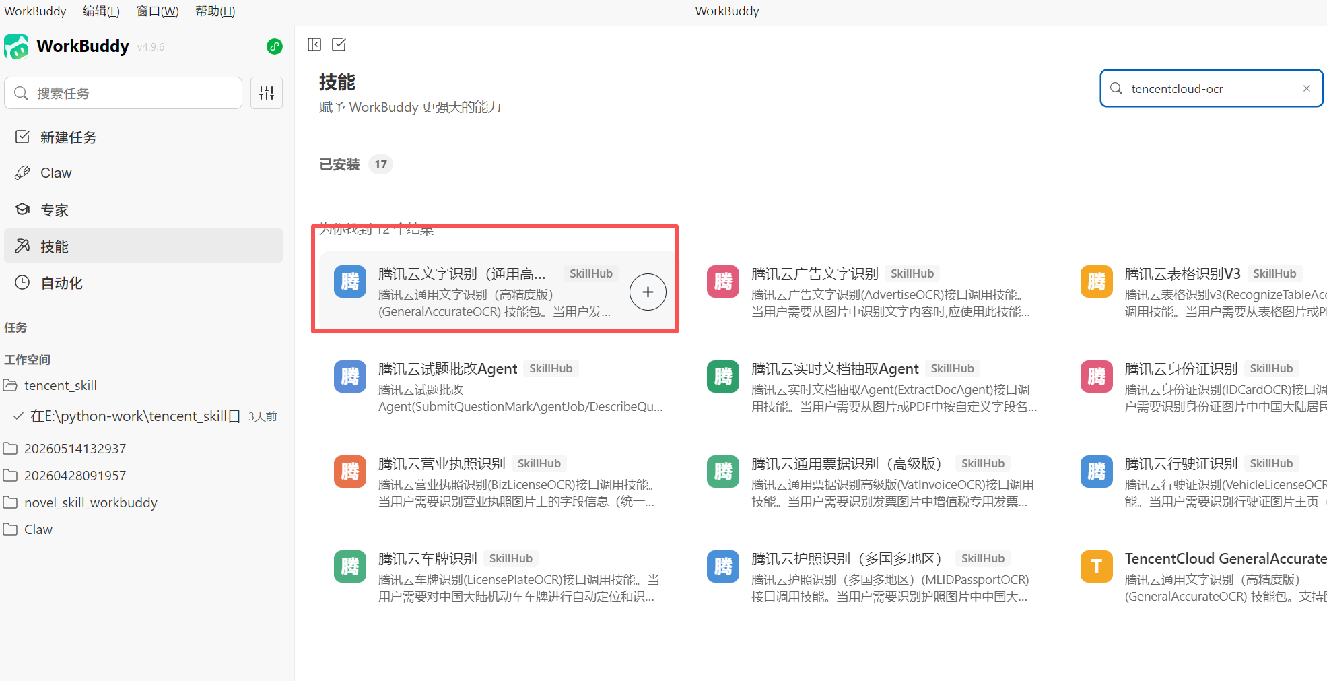The height and width of the screenshot is (681, 1327).
Task: Click the 腾讯云表格识别V3 orange skill icon
Action: coord(1097,282)
